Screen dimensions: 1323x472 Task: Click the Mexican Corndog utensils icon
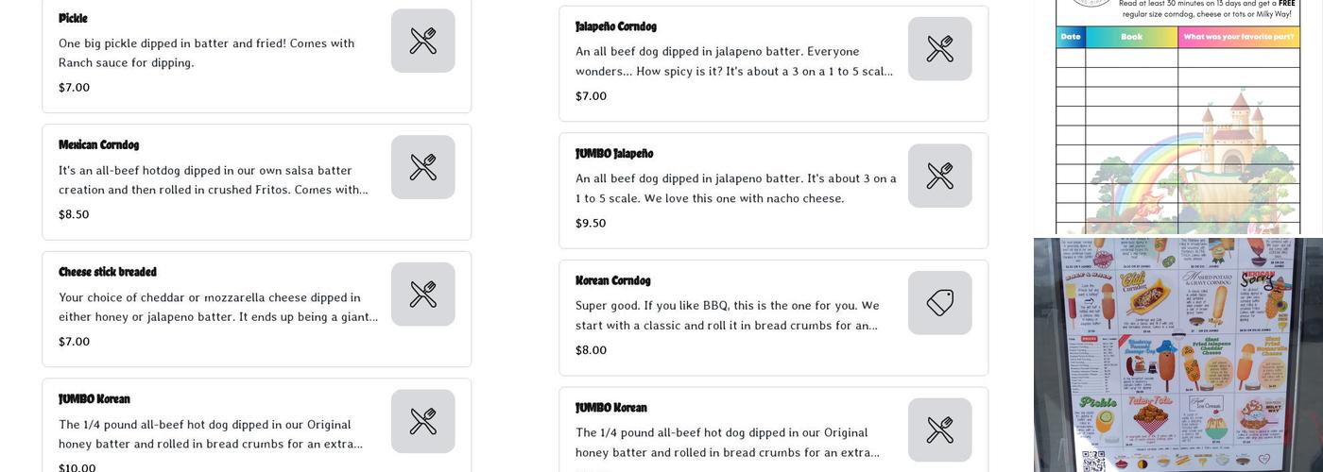pyautogui.click(x=422, y=167)
